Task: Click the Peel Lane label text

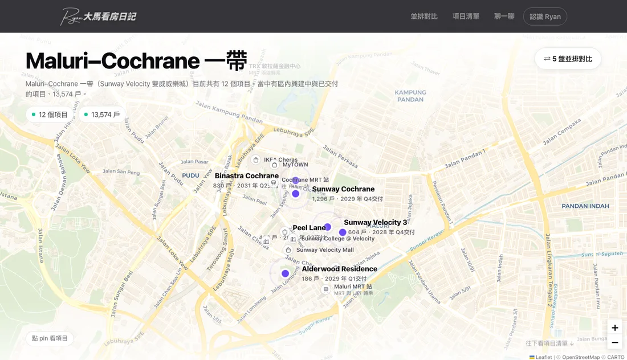Action: coord(309,228)
